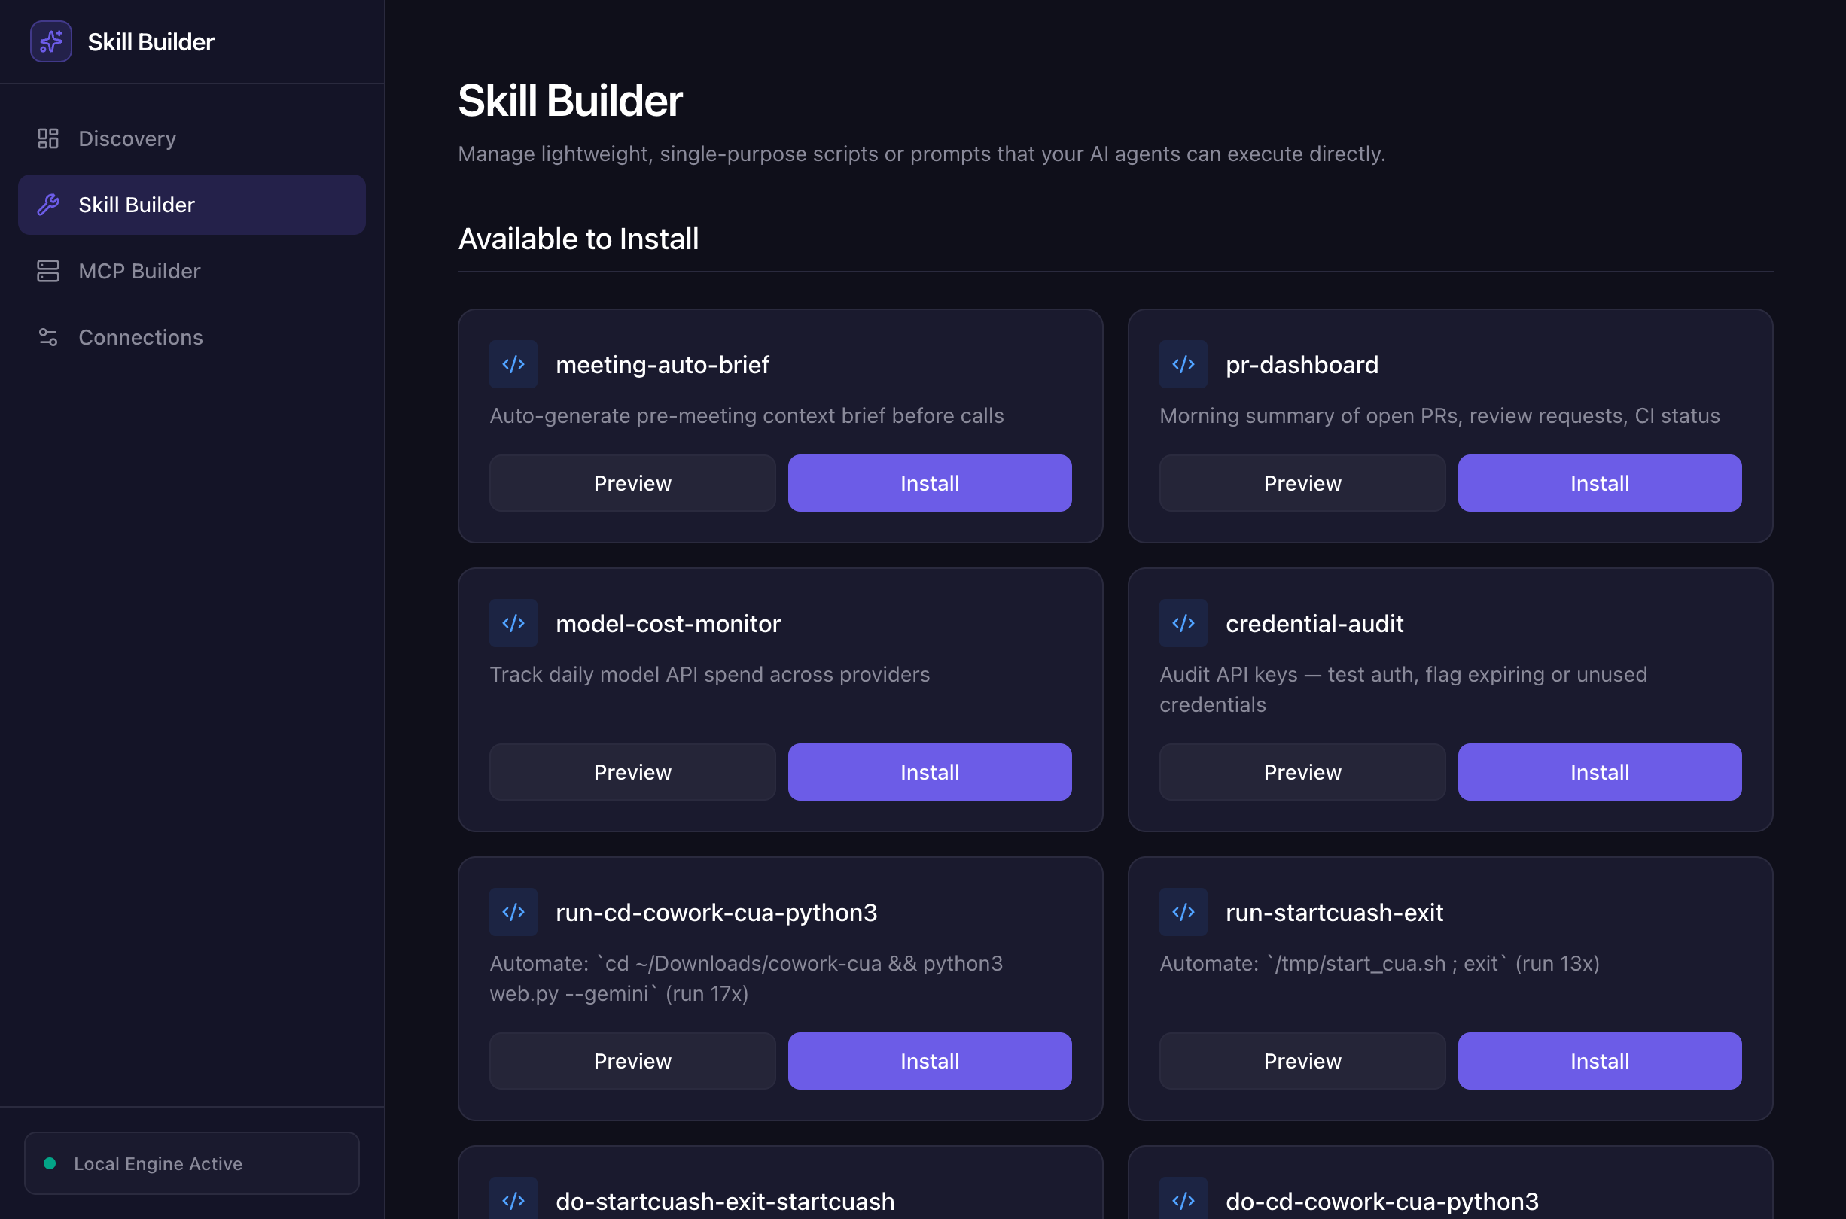Click the meeting-auto-brief code icon

point(513,364)
